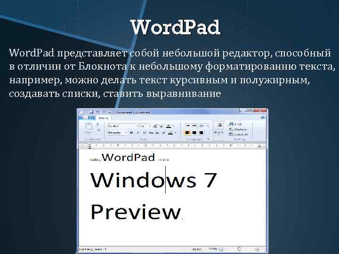Click the text highlight color icon
Image resolution: width=339 pixels, height=254 pixels.
(x=170, y=133)
